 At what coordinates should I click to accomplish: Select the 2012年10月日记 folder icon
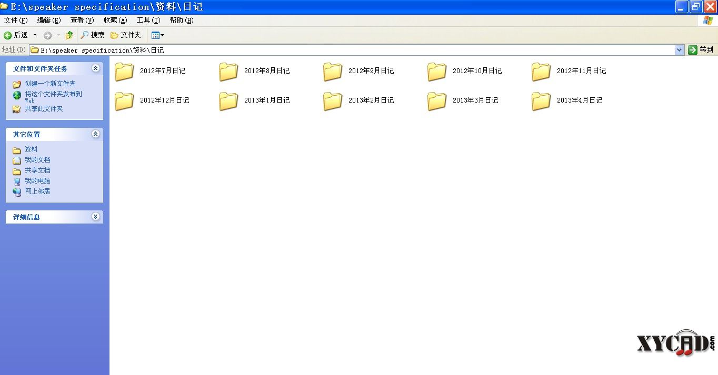pos(437,72)
